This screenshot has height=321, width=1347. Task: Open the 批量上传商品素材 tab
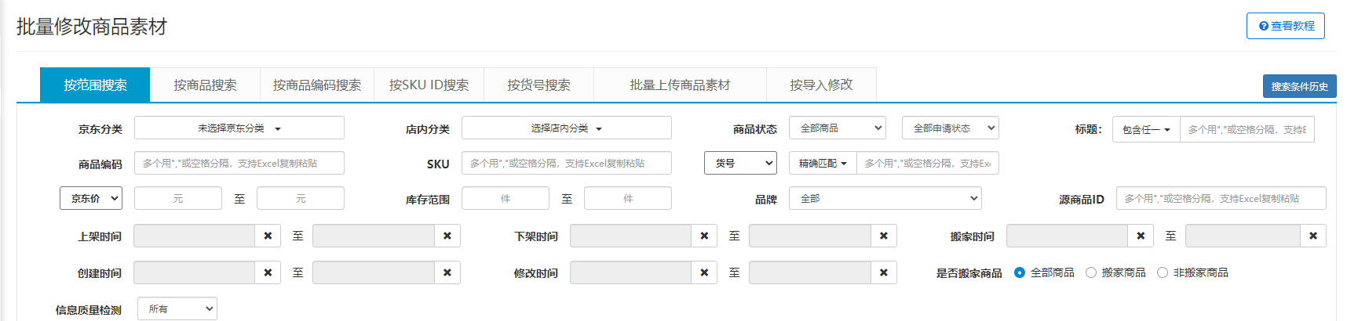pos(680,85)
